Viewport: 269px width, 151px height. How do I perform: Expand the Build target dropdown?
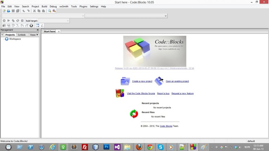pyautogui.click(x=68, y=21)
